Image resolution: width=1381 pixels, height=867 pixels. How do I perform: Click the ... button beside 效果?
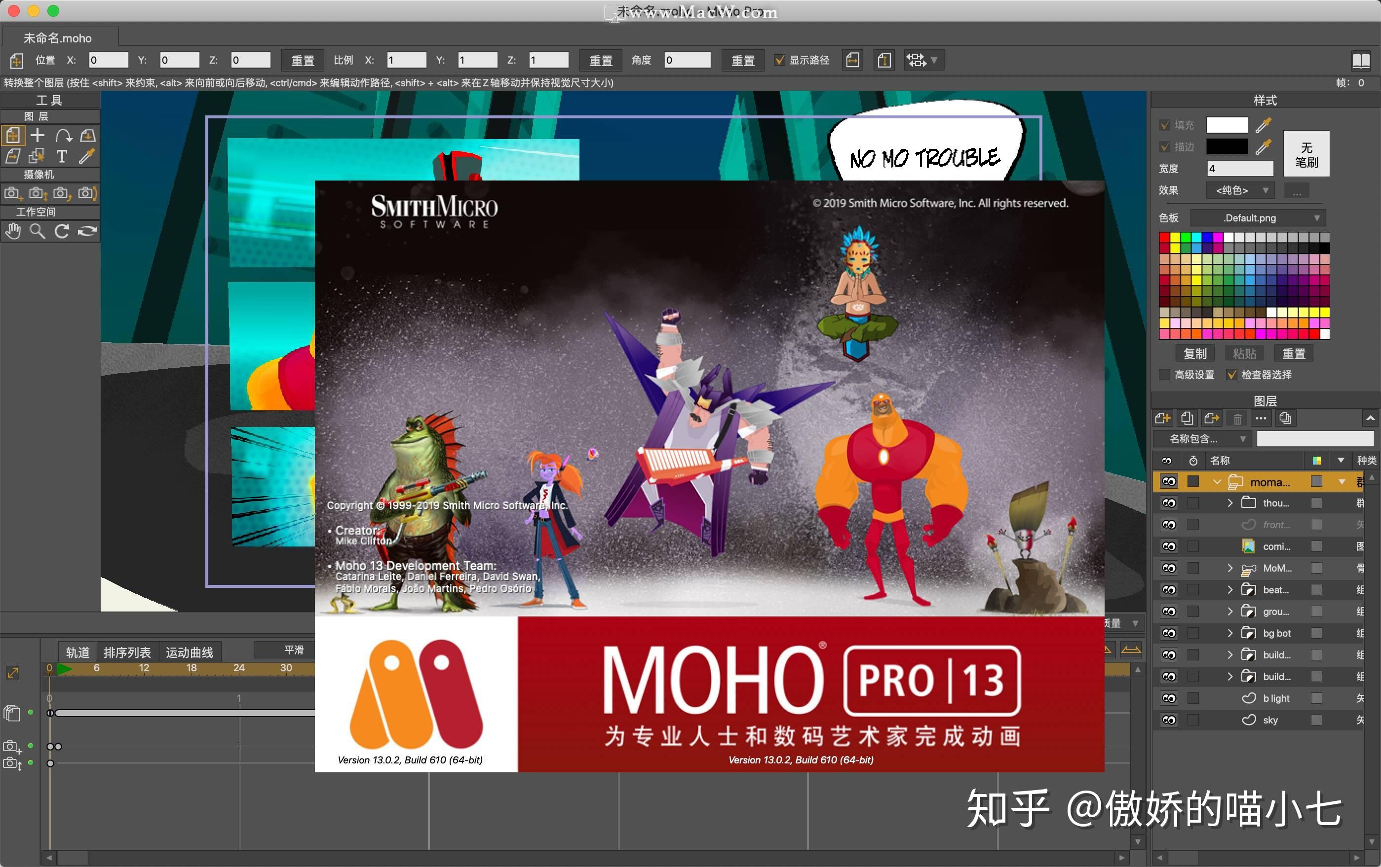(x=1297, y=191)
